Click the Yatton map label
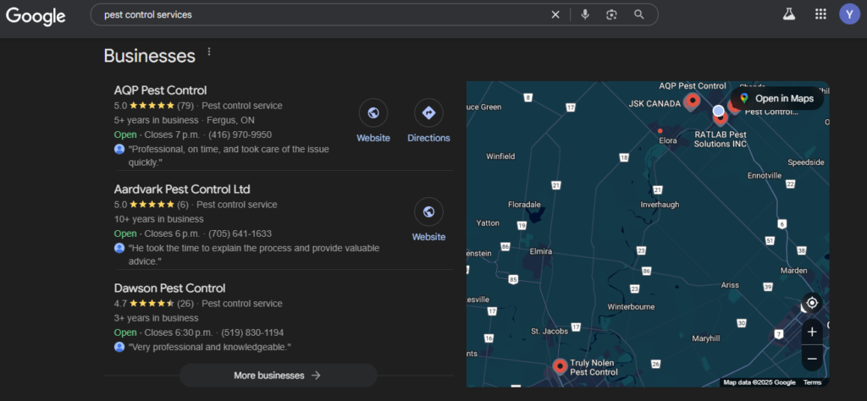This screenshot has width=867, height=401. tap(488, 223)
